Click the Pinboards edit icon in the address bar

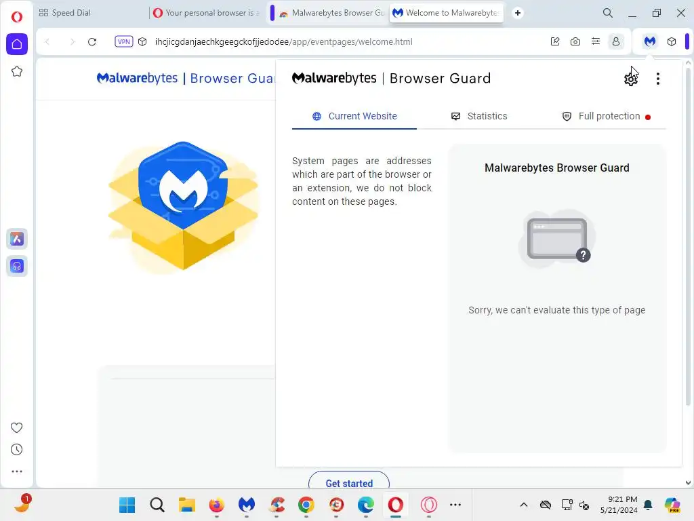pos(555,41)
